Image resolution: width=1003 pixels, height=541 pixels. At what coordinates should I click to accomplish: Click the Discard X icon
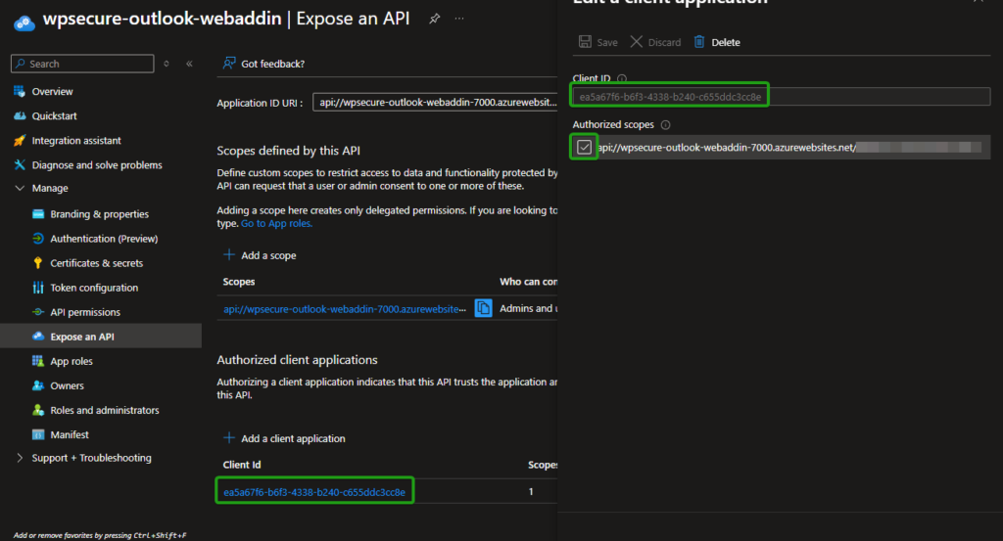click(x=637, y=42)
